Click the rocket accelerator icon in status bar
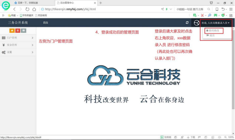 (182, 137)
